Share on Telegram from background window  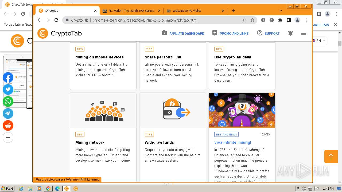pos(8,114)
